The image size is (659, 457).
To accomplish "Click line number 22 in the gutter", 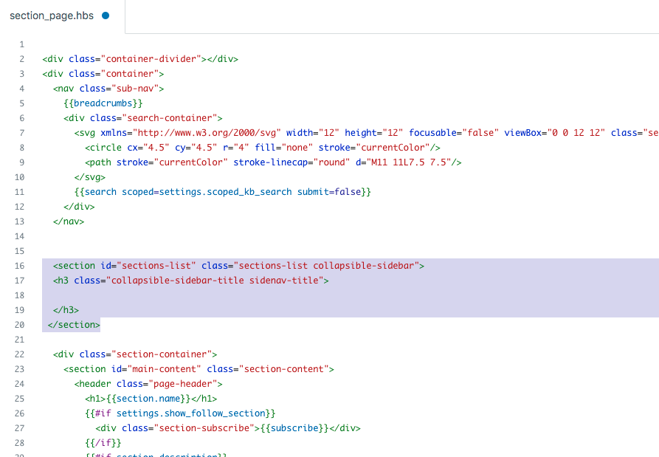I will coord(20,354).
